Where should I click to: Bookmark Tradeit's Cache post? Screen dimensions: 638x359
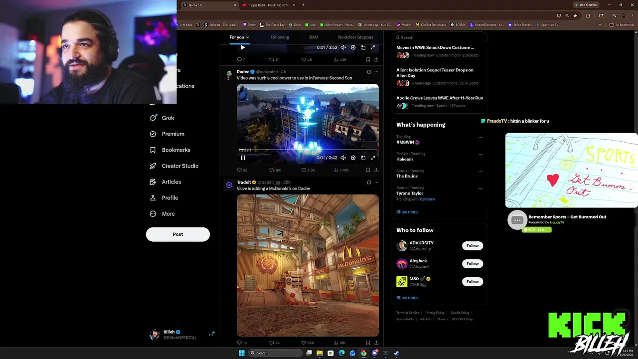click(x=368, y=343)
